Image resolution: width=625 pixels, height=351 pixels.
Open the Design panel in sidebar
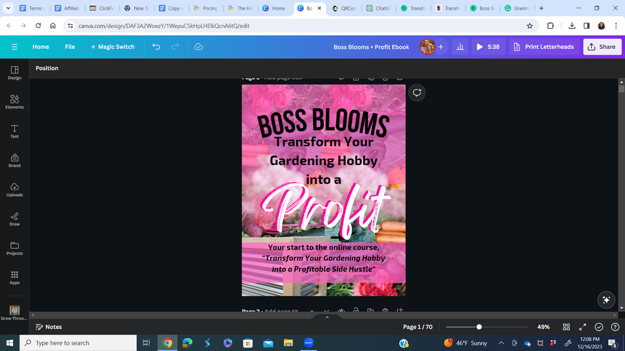(x=14, y=73)
